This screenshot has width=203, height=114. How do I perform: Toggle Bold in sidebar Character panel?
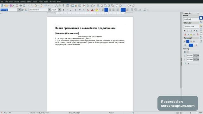pyautogui.click(x=185, y=31)
